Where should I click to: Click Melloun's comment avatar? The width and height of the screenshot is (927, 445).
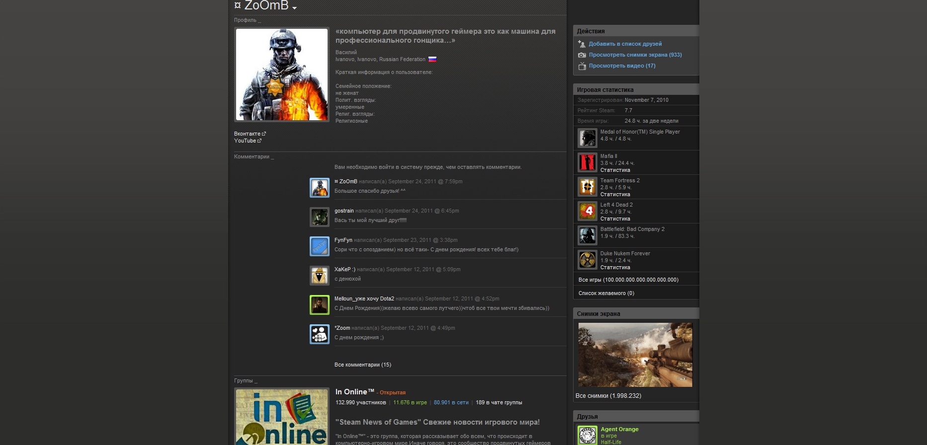click(320, 305)
